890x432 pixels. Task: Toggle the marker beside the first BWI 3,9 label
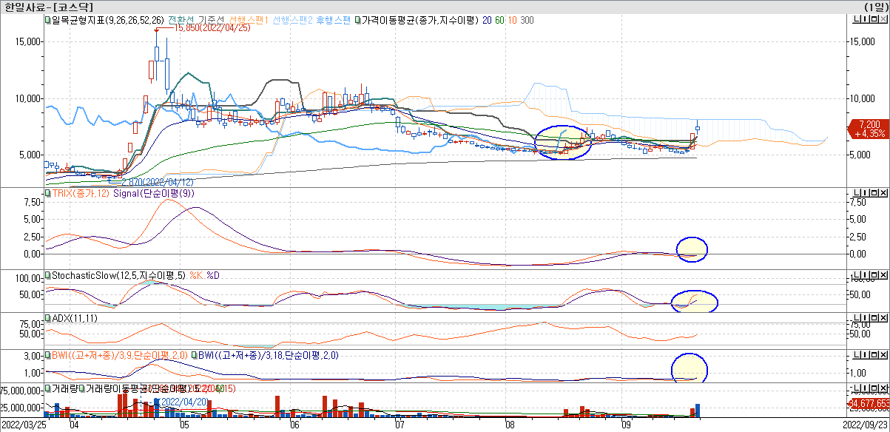click(x=47, y=355)
